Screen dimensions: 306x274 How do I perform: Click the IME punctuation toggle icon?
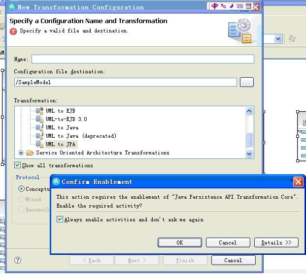point(223,6)
